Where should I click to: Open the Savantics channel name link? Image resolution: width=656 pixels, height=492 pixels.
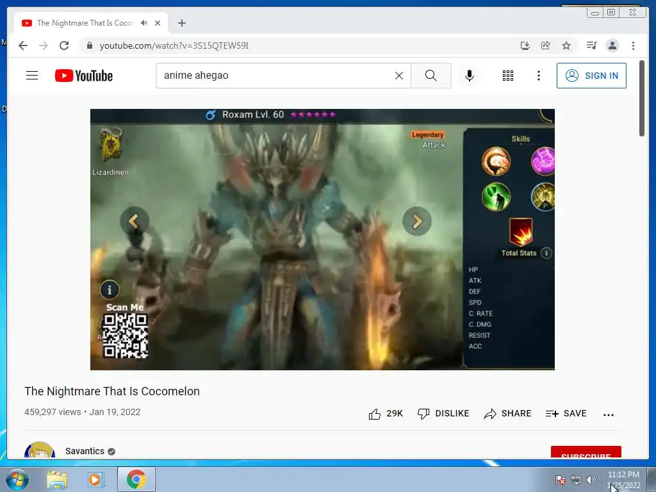[x=85, y=451]
